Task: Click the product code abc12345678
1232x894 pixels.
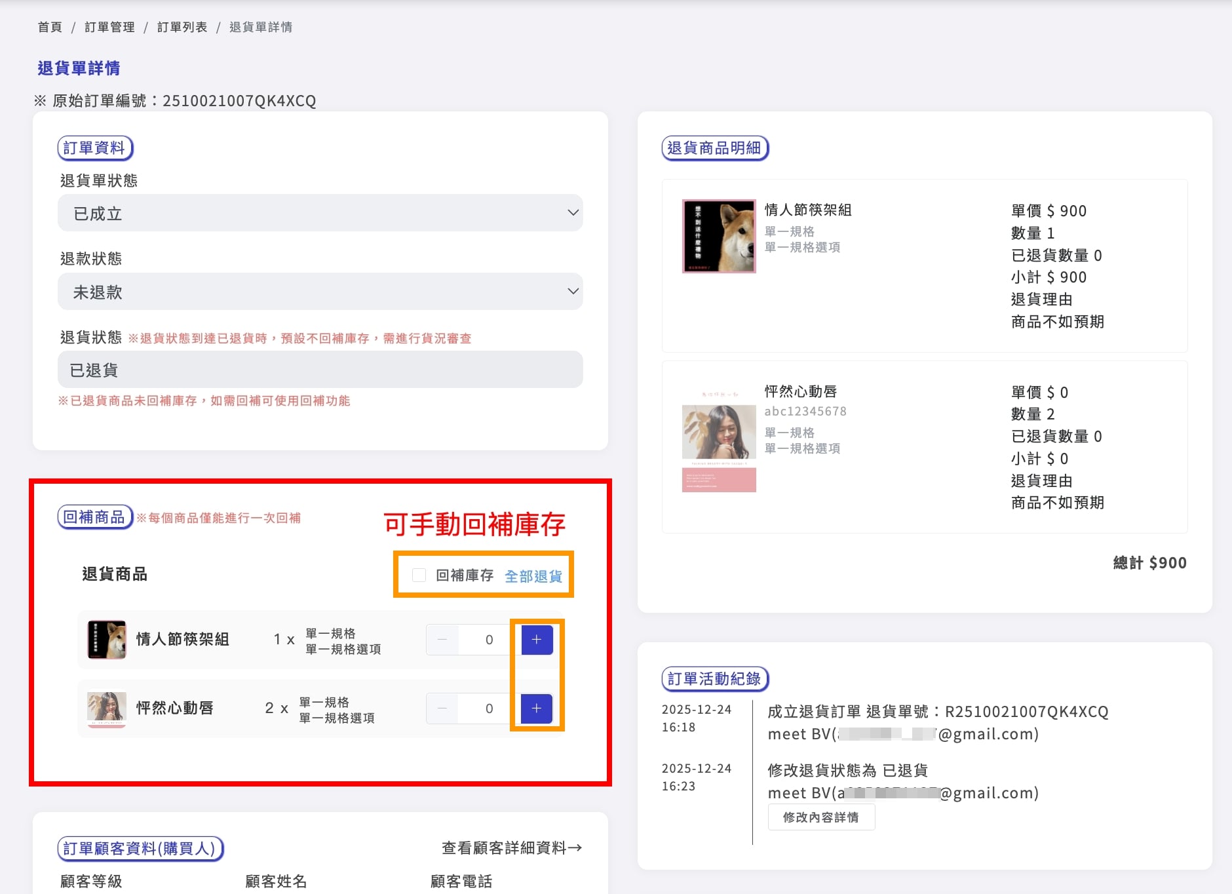Action: 805,411
